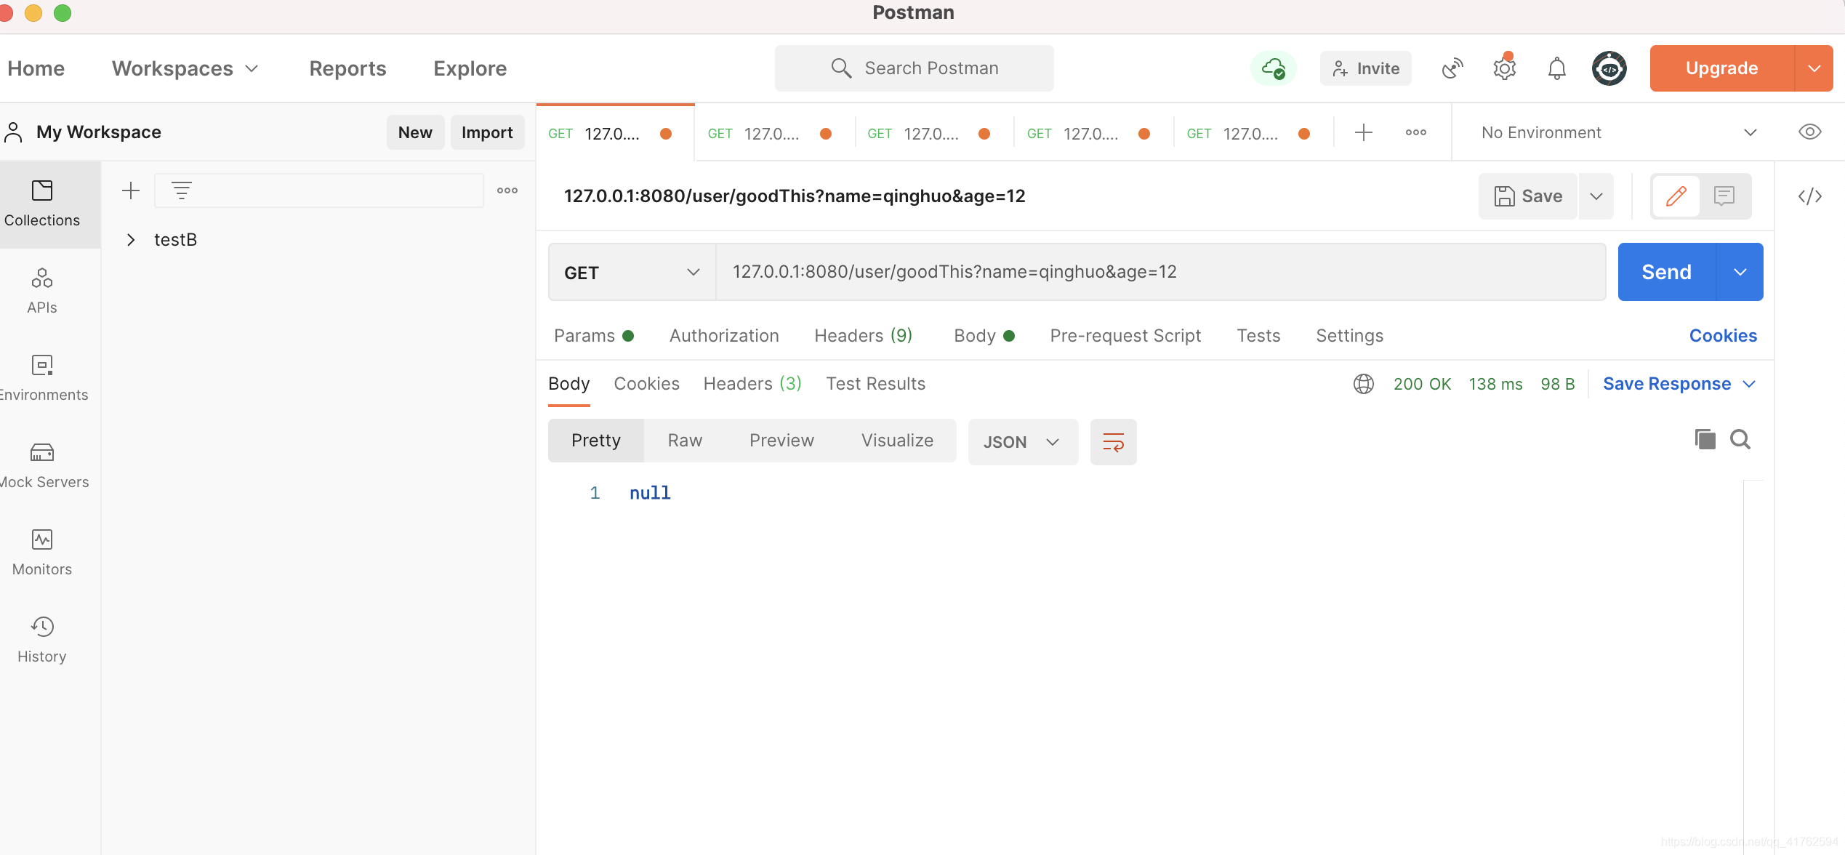1845x855 pixels.
Task: Click the Monitors panel icon
Action: tap(41, 539)
